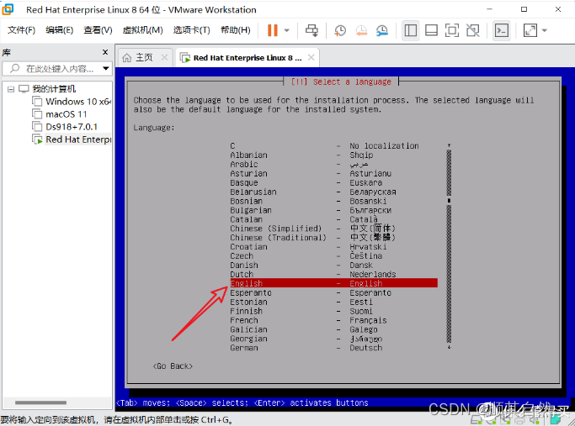Select the macOS 11 virtual machine
This screenshot has width=575, height=426.
coord(66,114)
